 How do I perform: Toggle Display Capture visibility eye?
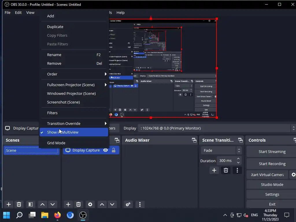(x=106, y=150)
